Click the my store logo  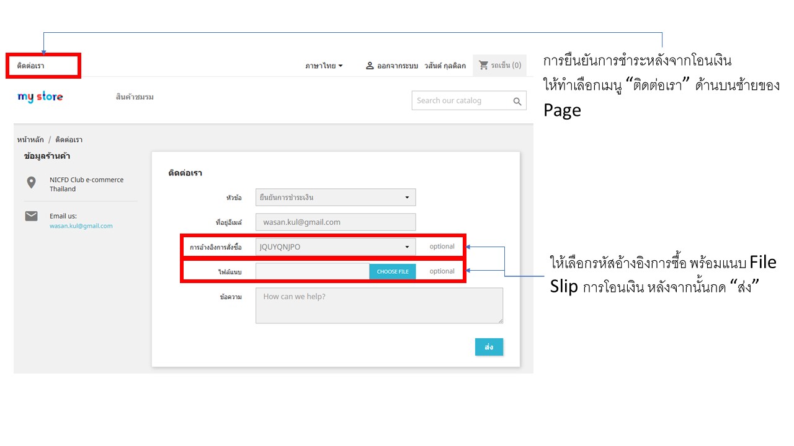(x=40, y=97)
